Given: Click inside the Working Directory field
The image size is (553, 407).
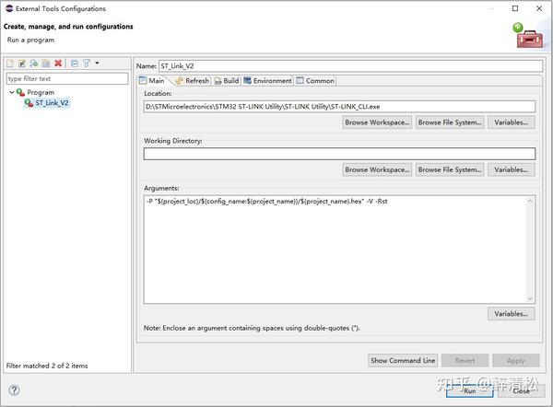Looking at the screenshot, I should [339, 154].
